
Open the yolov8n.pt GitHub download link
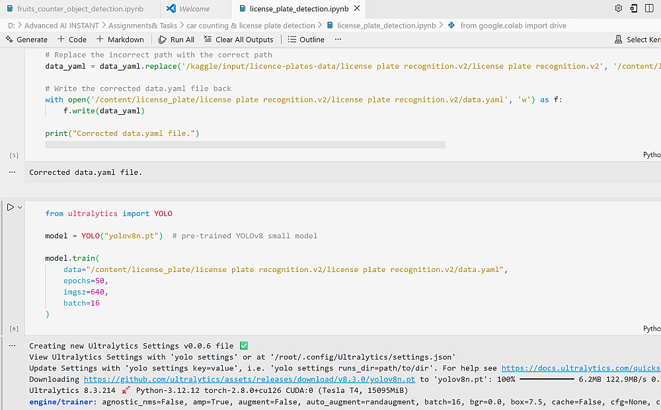tap(249, 379)
